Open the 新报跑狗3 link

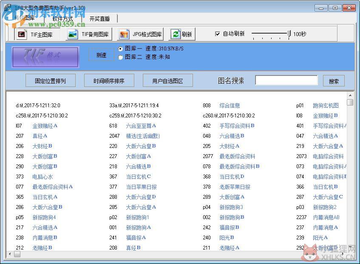coord(231,208)
